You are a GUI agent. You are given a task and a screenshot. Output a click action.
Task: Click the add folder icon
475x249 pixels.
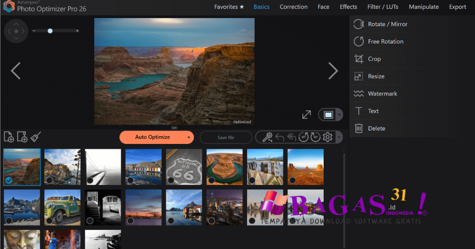22,137
